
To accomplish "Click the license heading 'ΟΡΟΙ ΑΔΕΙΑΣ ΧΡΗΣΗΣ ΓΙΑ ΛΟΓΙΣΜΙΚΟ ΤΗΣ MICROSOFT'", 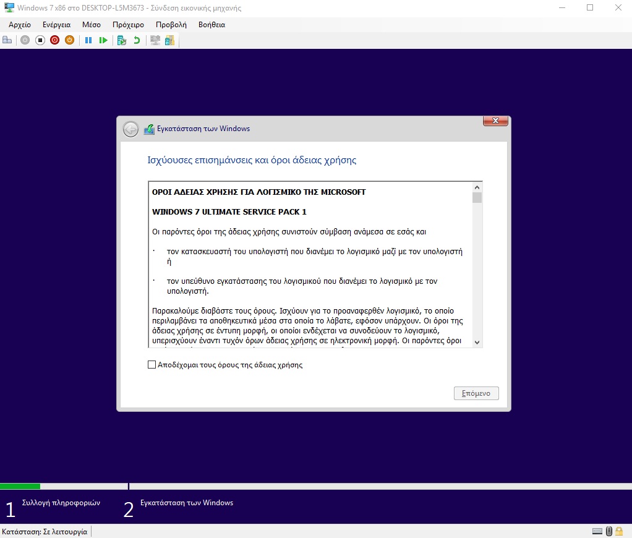I will pyautogui.click(x=258, y=192).
